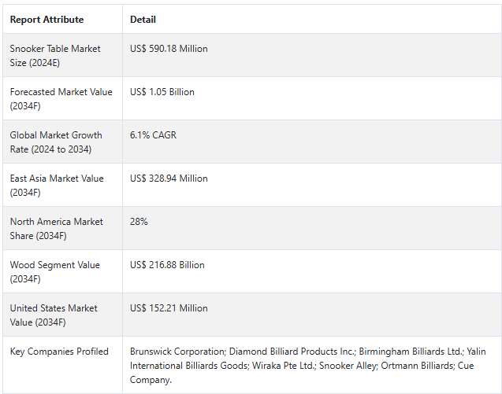
Task: Select the Wood Segment Value cell
Action: [54, 271]
